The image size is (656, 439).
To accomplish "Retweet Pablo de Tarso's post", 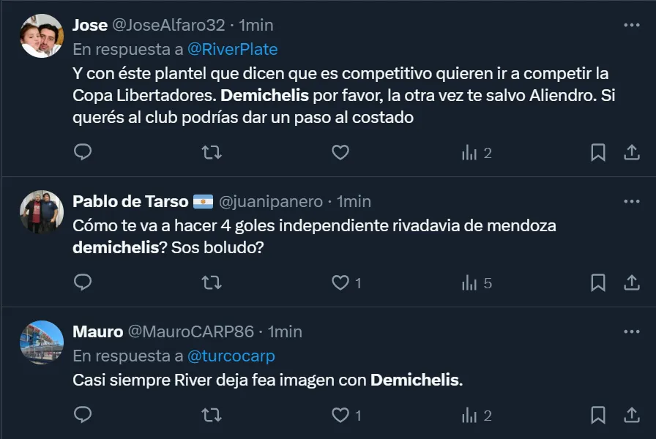I will (x=211, y=282).
